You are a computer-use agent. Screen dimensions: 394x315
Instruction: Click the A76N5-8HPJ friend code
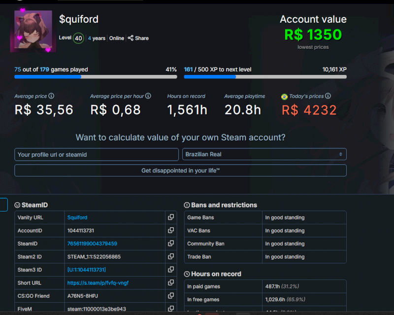pyautogui.click(x=83, y=296)
